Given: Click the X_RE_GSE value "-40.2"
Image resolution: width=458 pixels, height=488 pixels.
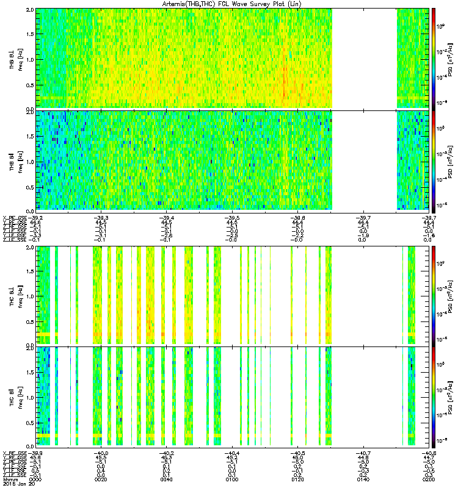Looking at the screenshot, I should point(166,453).
